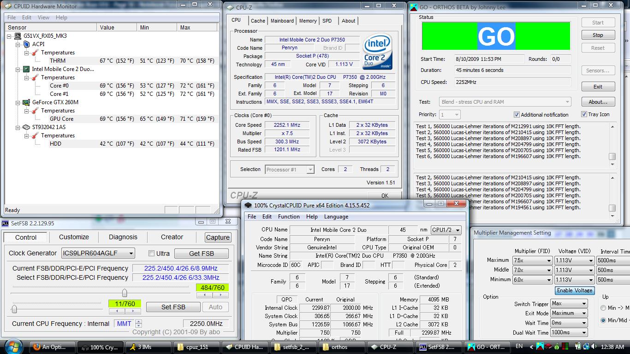Click the Stop button in ORTHOS
630x354 pixels.
tap(598, 35)
